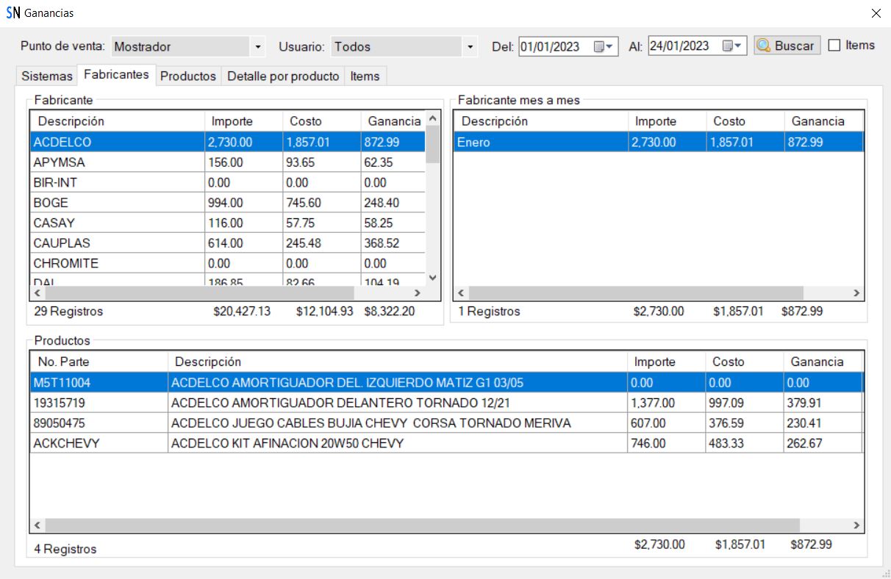
Task: Open the Productos tab
Action: (188, 76)
